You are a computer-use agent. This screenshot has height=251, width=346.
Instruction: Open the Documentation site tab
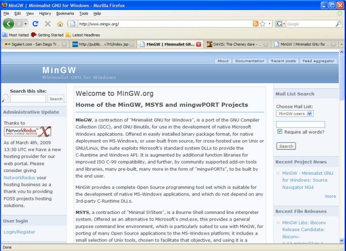click(x=250, y=61)
